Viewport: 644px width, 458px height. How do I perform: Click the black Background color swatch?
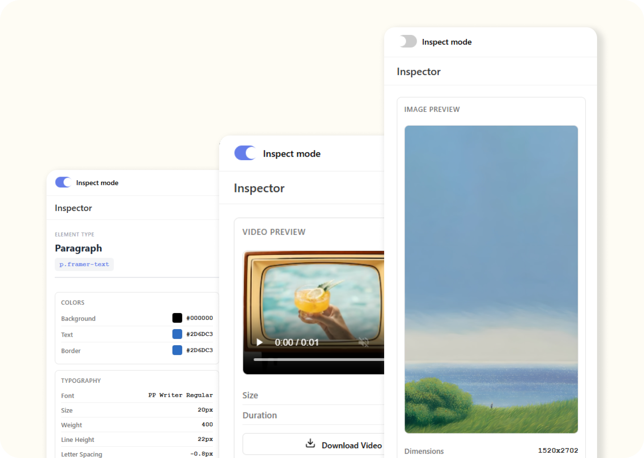(177, 318)
